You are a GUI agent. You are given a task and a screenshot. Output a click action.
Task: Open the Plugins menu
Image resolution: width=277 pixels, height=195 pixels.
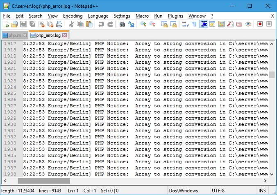point(175,16)
